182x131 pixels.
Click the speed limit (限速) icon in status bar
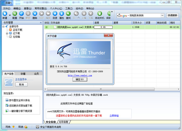pos(26,127)
